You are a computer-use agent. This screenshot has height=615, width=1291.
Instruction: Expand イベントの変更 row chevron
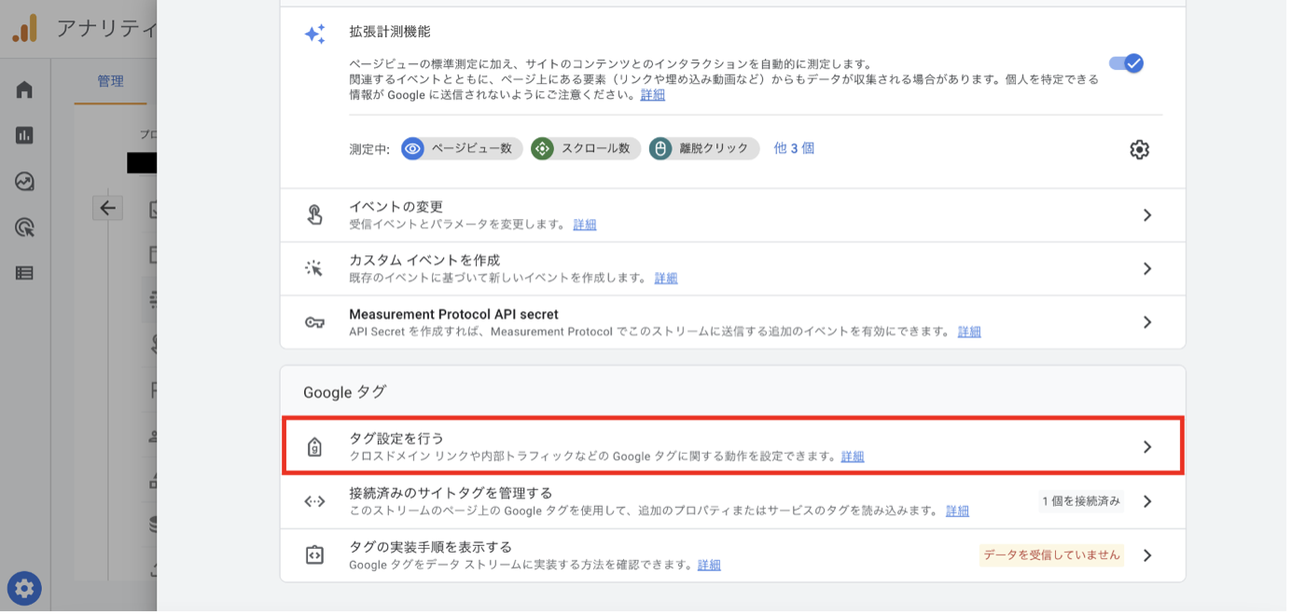(1147, 215)
